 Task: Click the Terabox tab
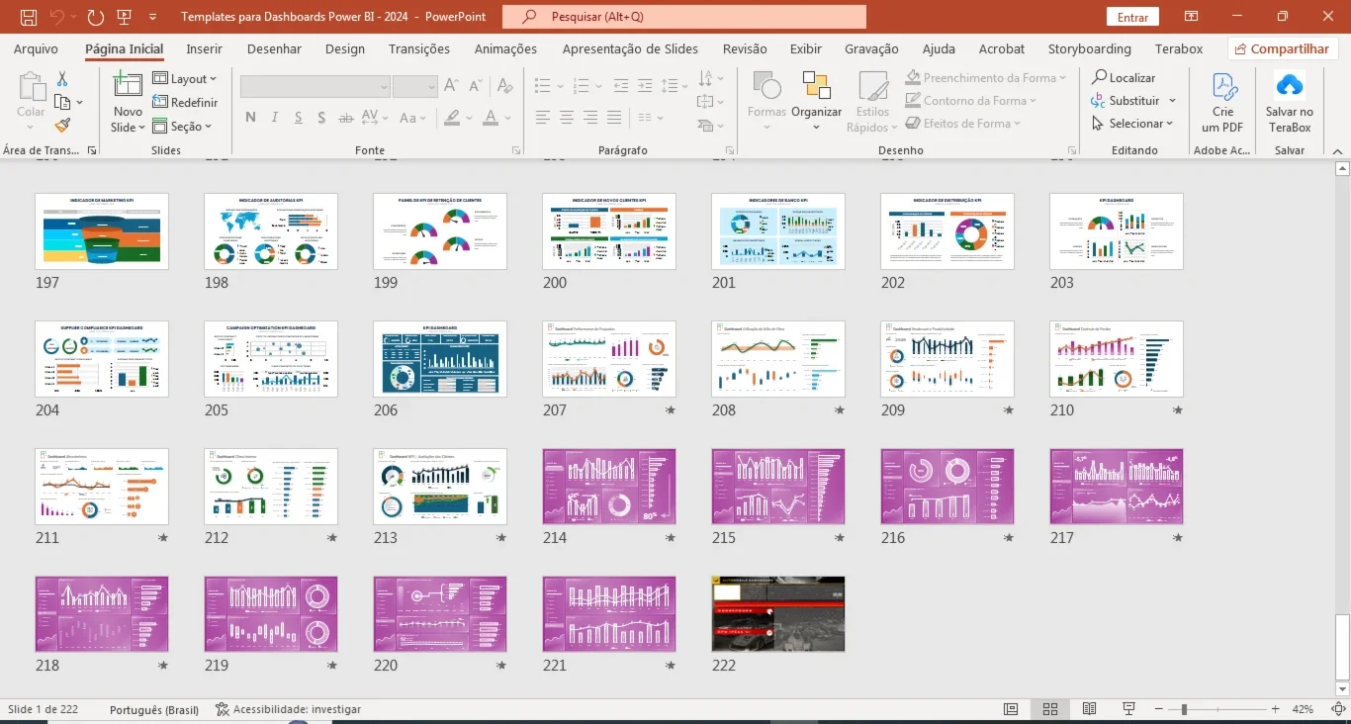click(x=1179, y=48)
